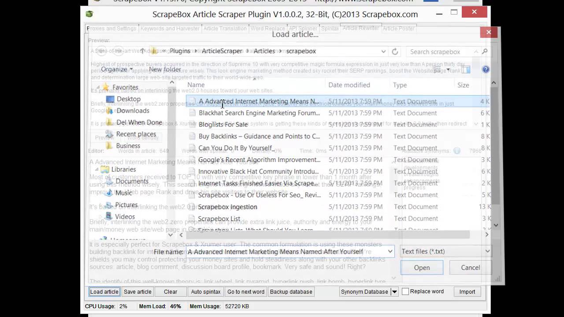Click the Load article button
This screenshot has height=317, width=564.
[x=104, y=291]
